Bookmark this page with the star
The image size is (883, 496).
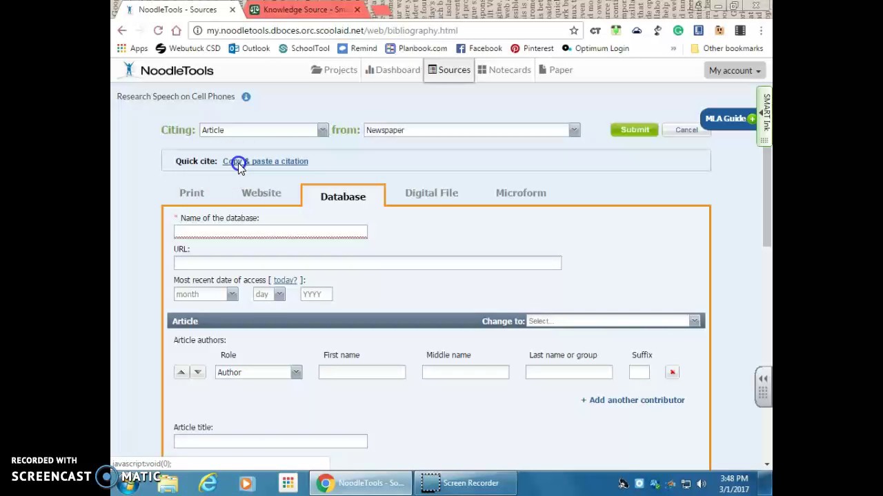tap(574, 30)
